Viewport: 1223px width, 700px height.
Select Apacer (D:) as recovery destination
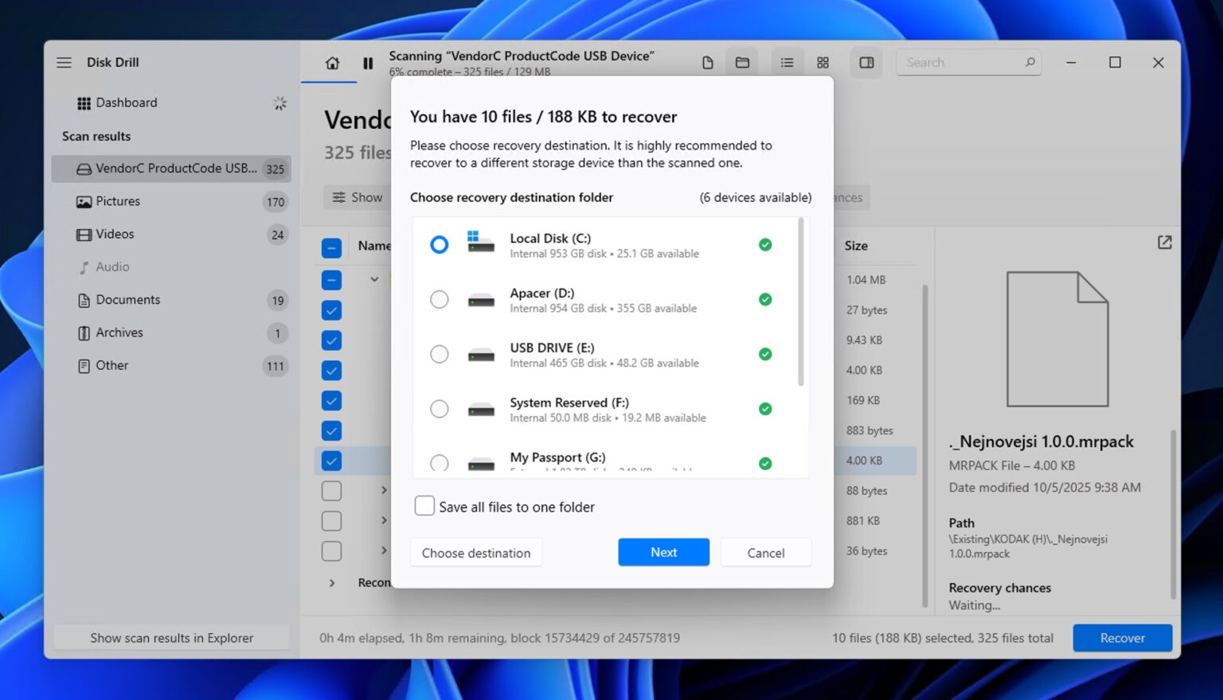(x=440, y=299)
